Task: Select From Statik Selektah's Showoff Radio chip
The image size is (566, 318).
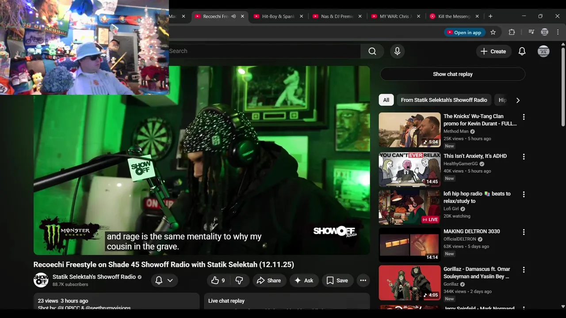Action: [x=444, y=100]
